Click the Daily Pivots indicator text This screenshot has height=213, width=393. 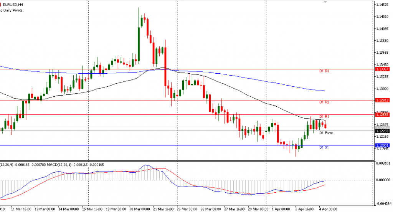tap(12, 10)
